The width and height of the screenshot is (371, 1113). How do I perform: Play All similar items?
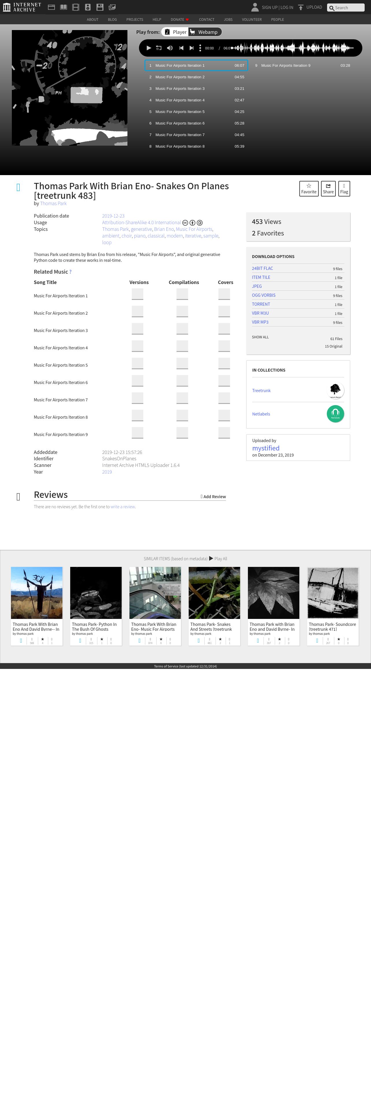click(x=218, y=559)
